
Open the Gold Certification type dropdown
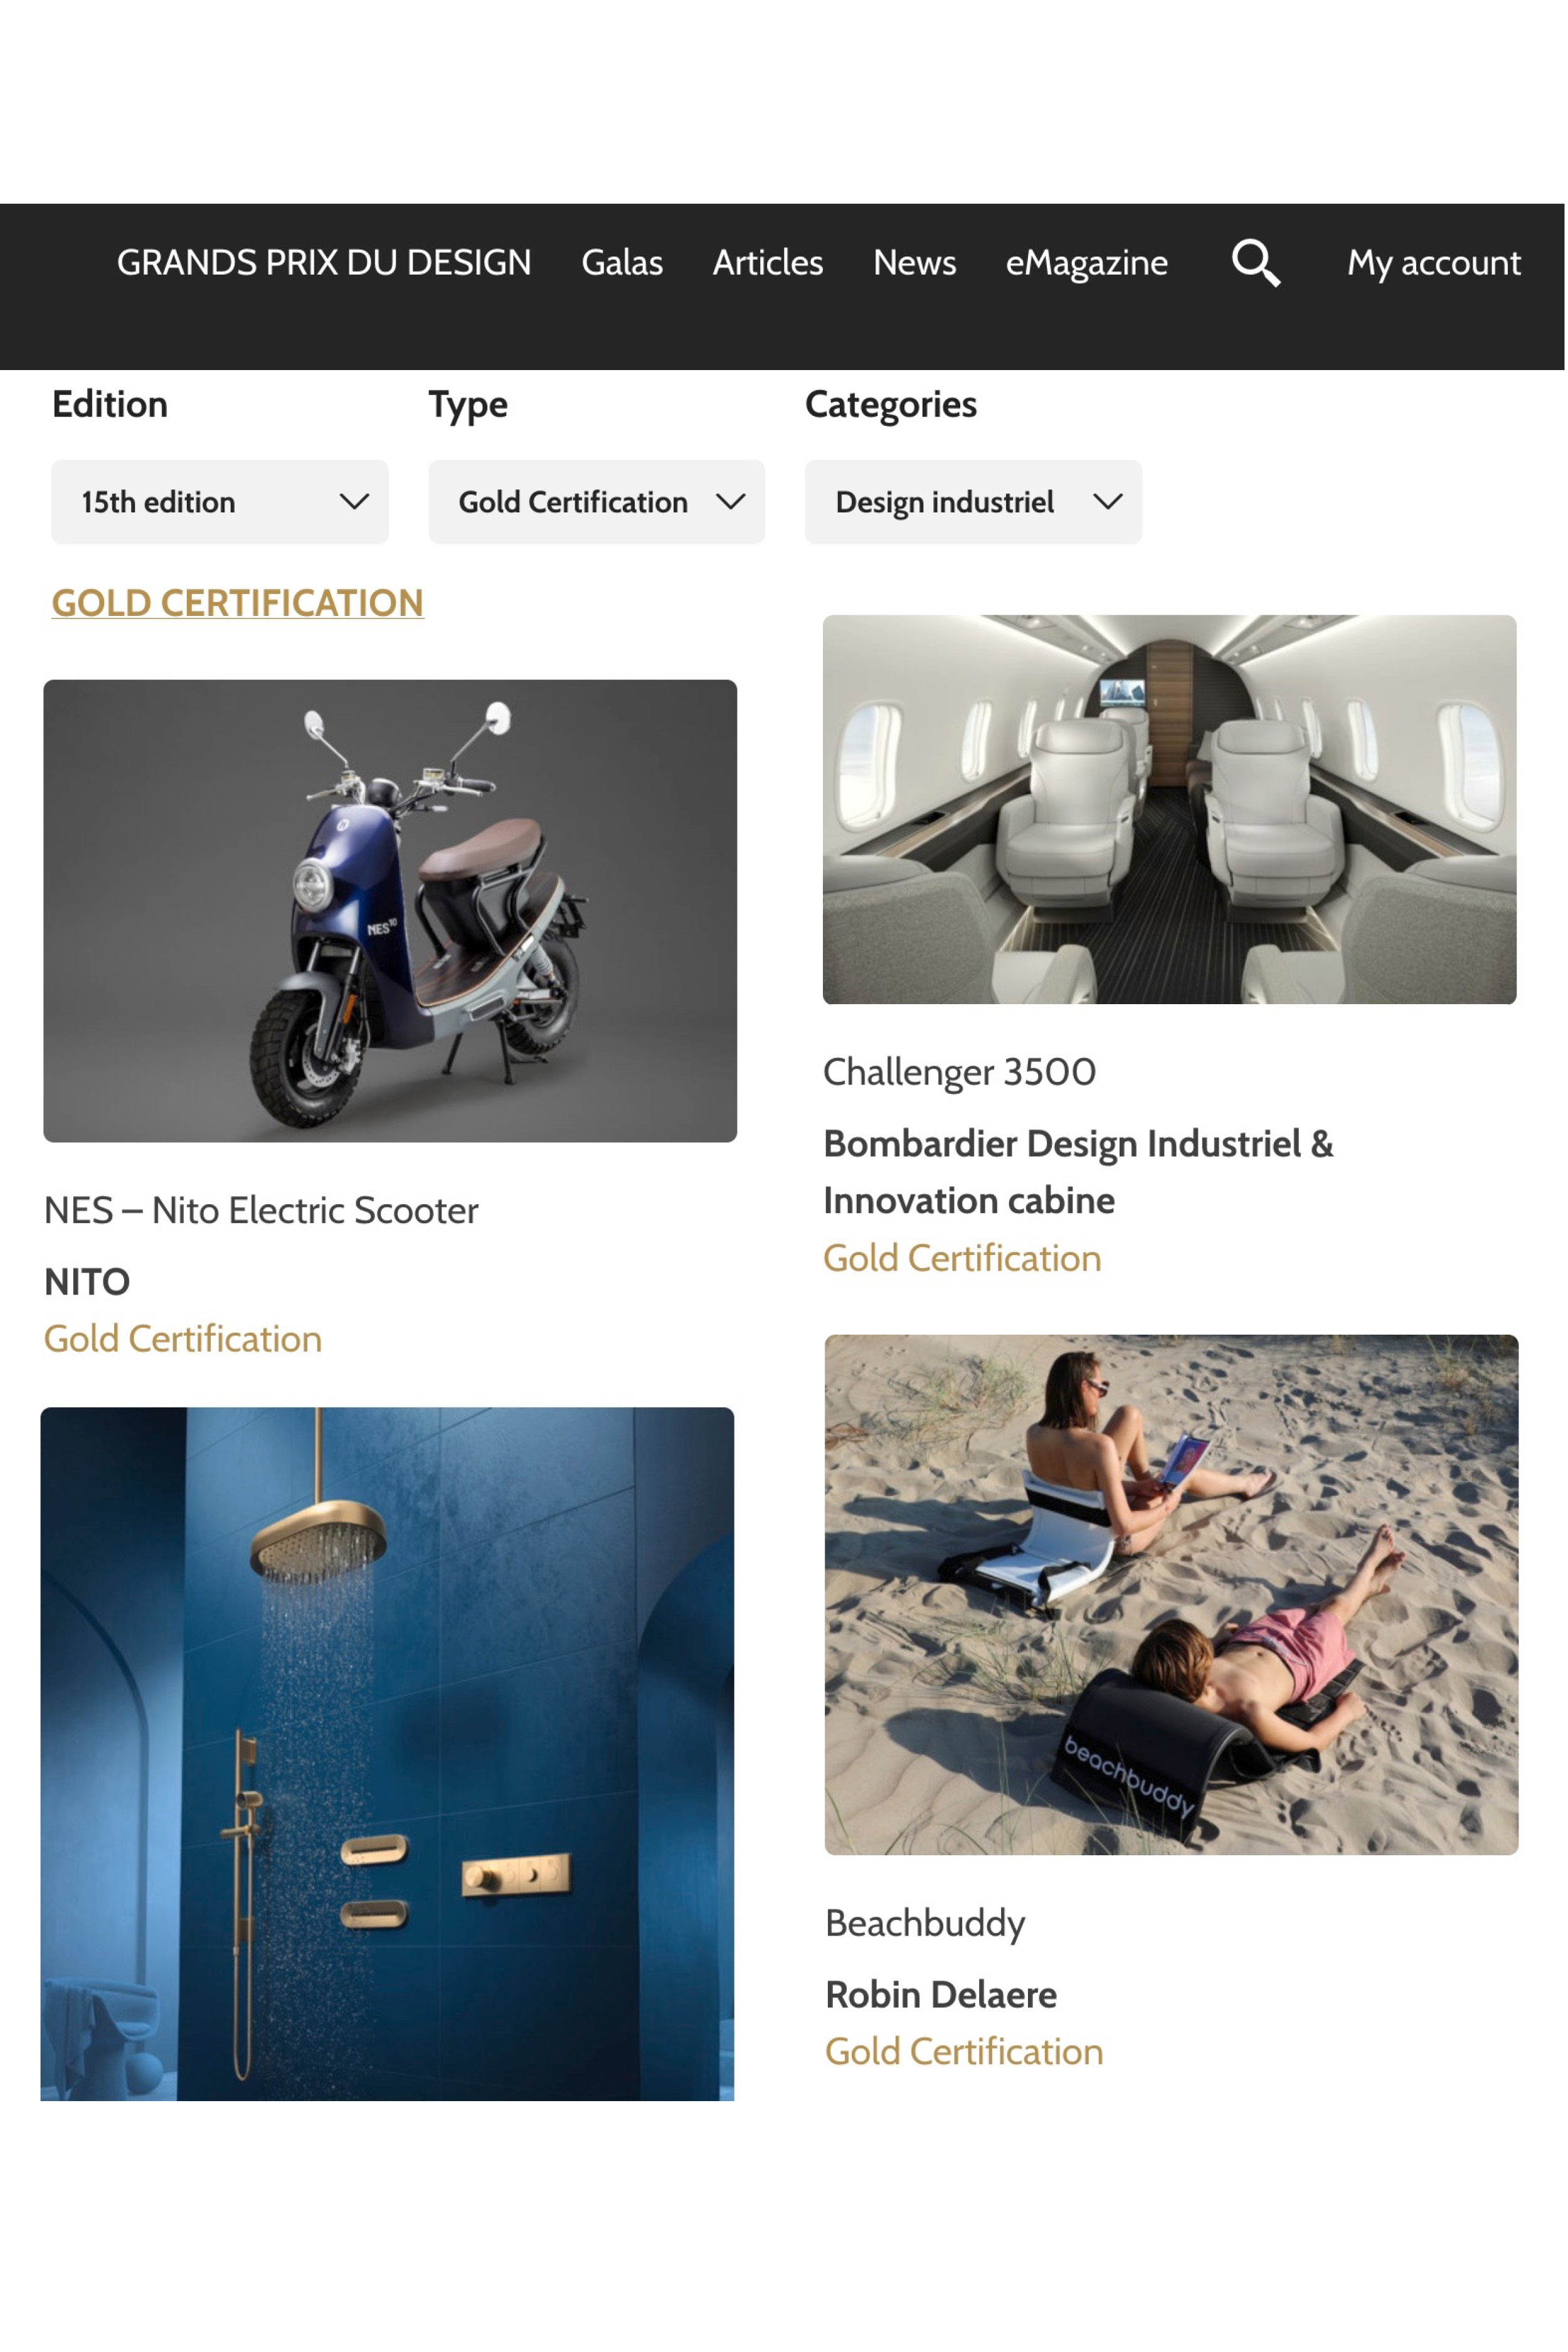[597, 502]
